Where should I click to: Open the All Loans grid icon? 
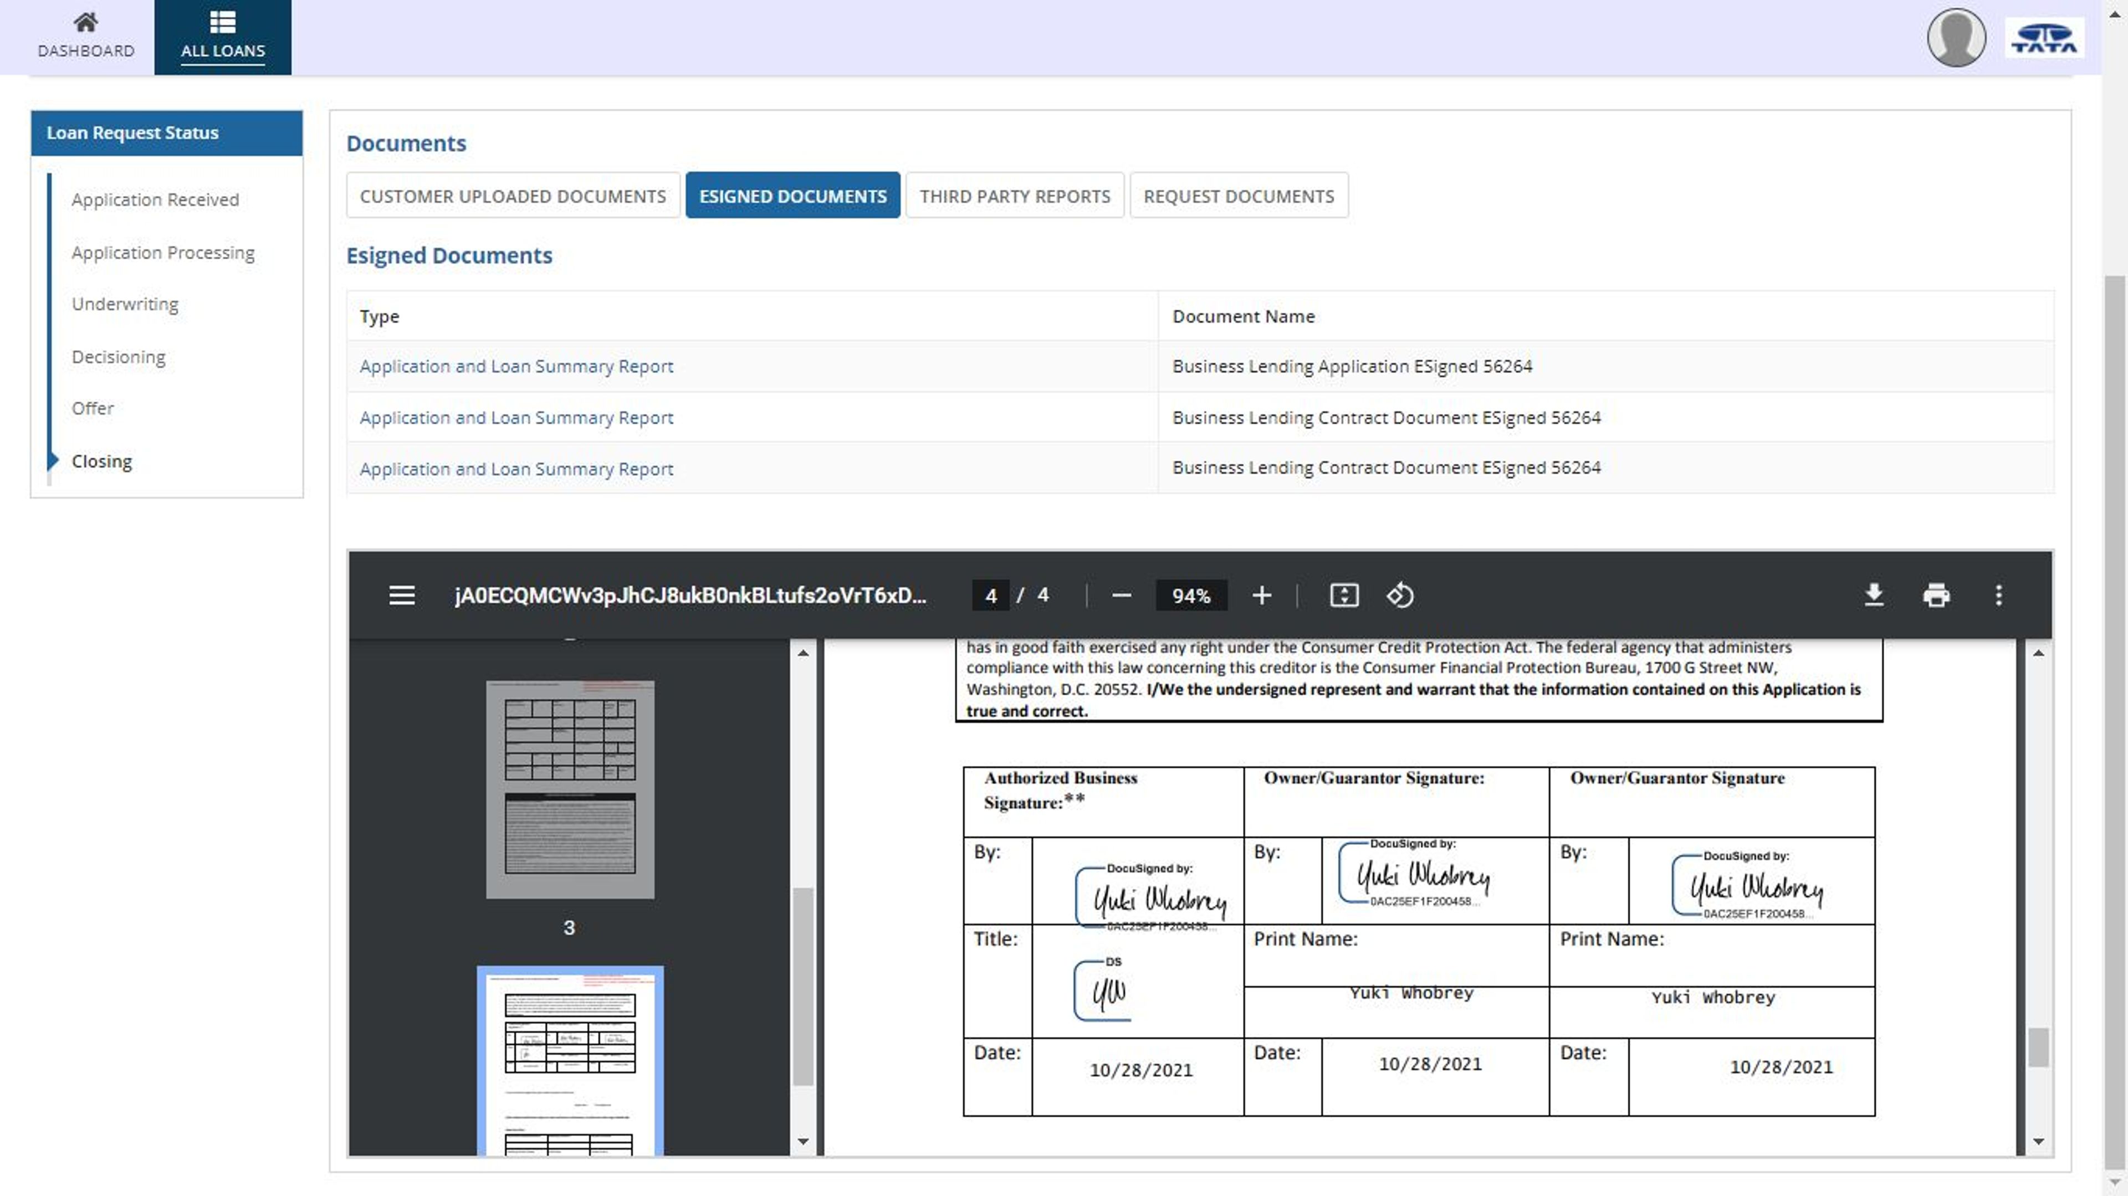pyautogui.click(x=222, y=22)
